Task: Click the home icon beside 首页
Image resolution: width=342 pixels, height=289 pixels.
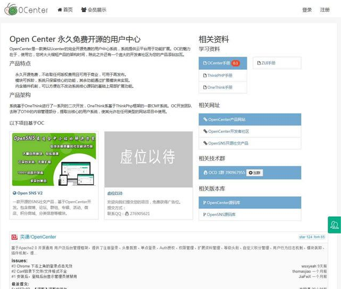Action: click(x=60, y=10)
